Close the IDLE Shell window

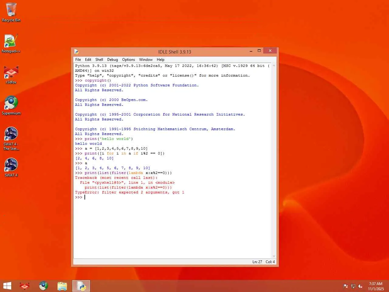[270, 51]
